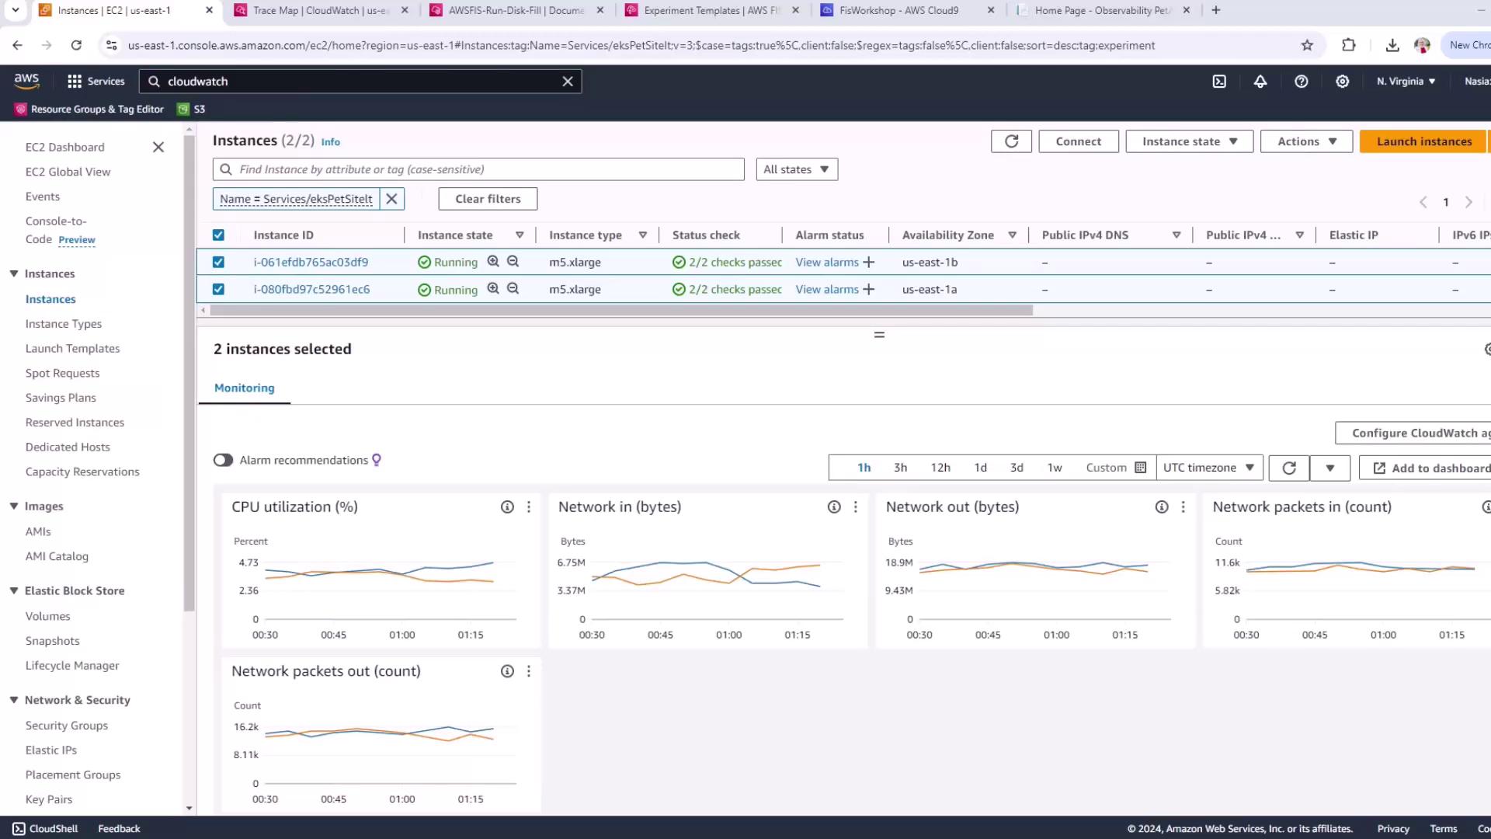The image size is (1491, 839).
Task: Open the UTC timezone dropdown
Action: pyautogui.click(x=1209, y=468)
